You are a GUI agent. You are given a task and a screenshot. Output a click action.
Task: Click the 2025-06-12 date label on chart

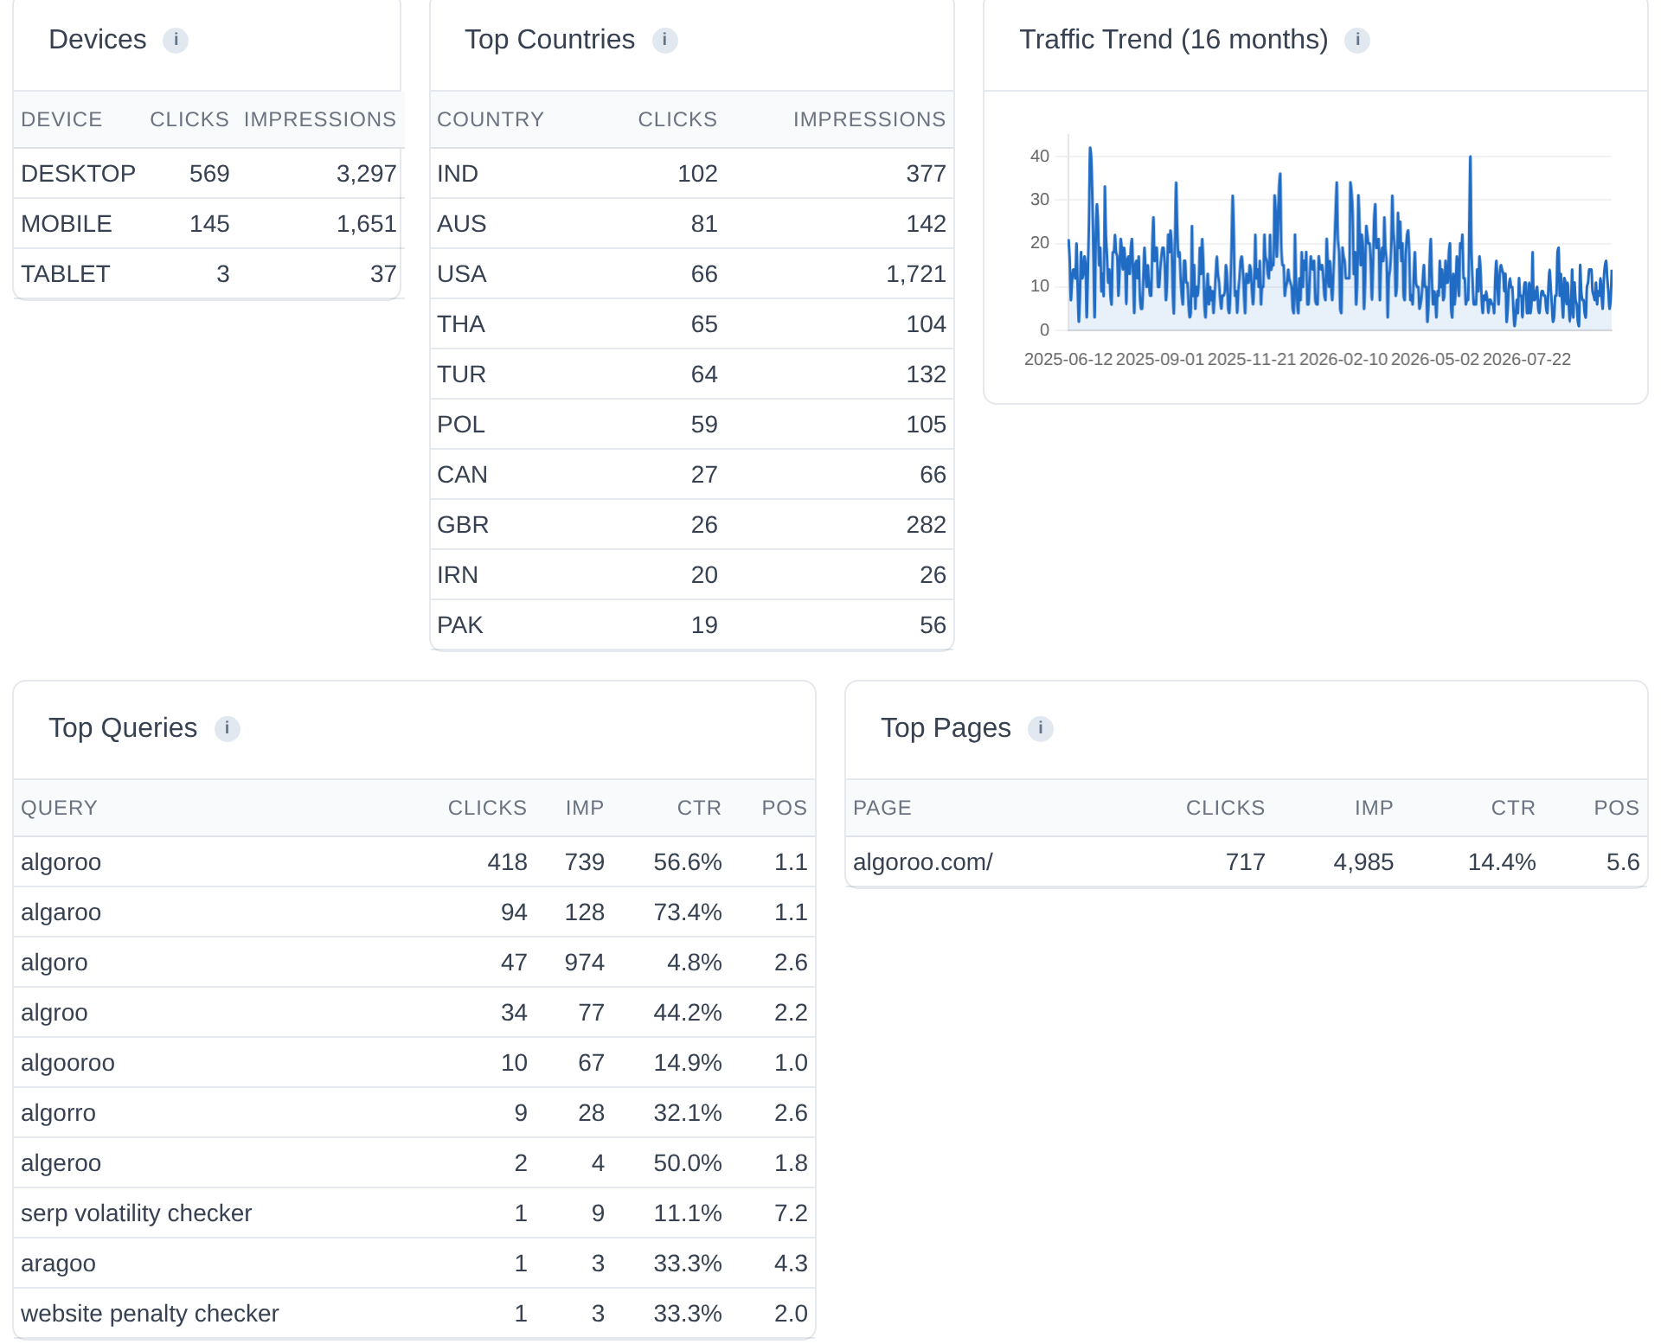[x=1068, y=359]
